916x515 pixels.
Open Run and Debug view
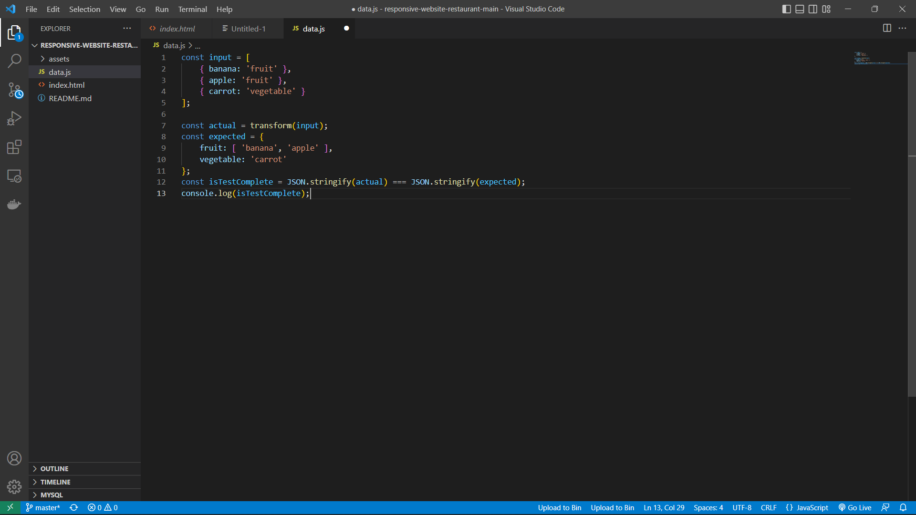pos(14,118)
